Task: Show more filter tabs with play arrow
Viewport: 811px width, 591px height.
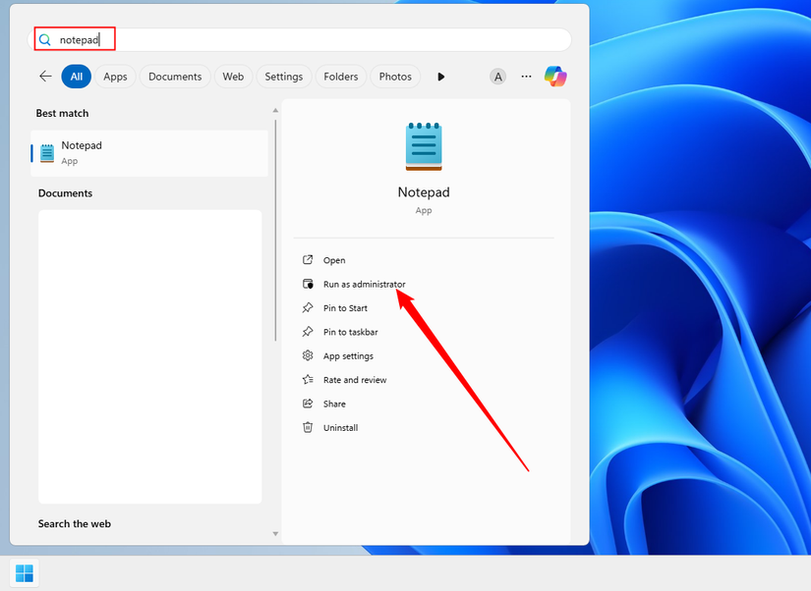Action: pyautogui.click(x=440, y=77)
